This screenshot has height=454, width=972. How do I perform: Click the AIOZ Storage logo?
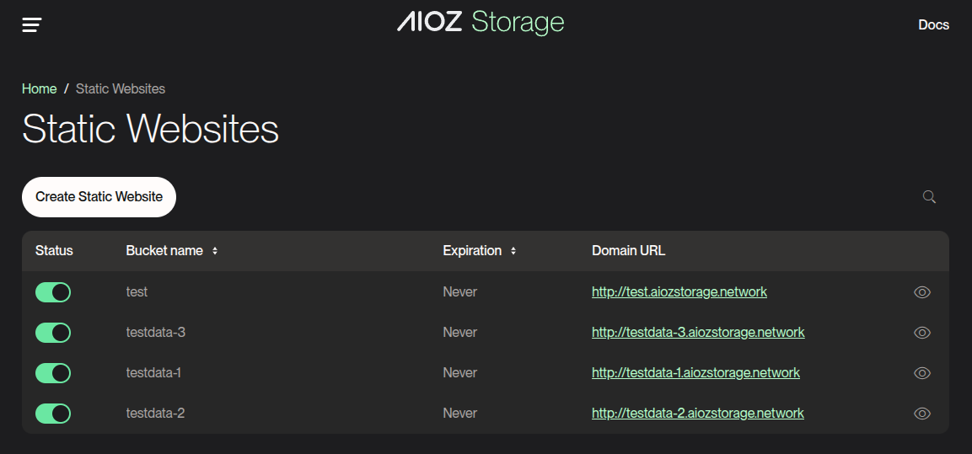(481, 23)
